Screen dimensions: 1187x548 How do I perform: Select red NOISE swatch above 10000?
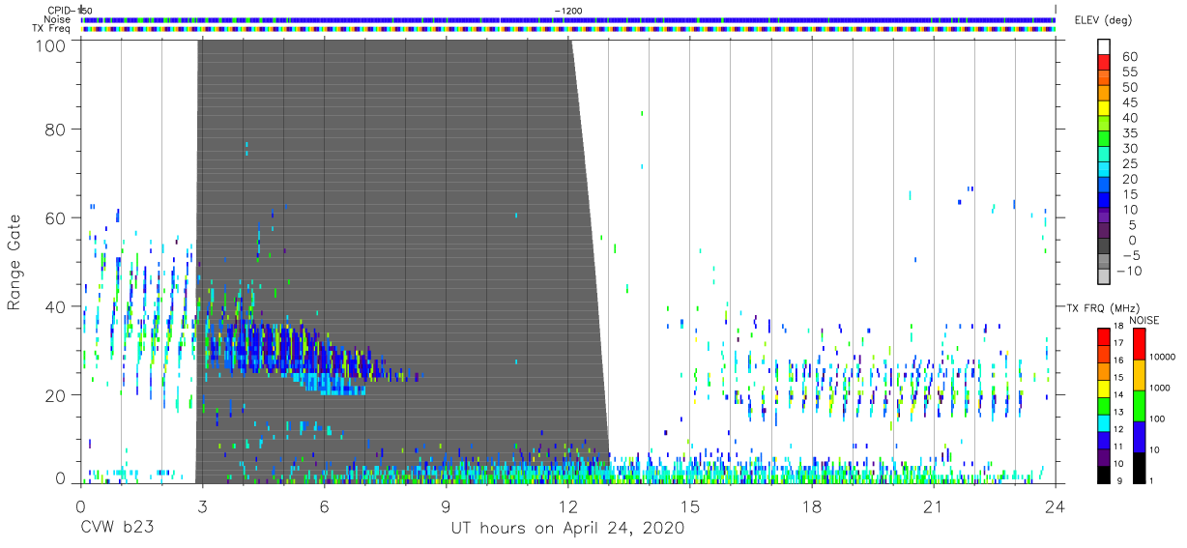coord(1139,343)
